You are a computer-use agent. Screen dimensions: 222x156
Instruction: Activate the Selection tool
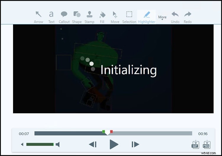coord(129,17)
